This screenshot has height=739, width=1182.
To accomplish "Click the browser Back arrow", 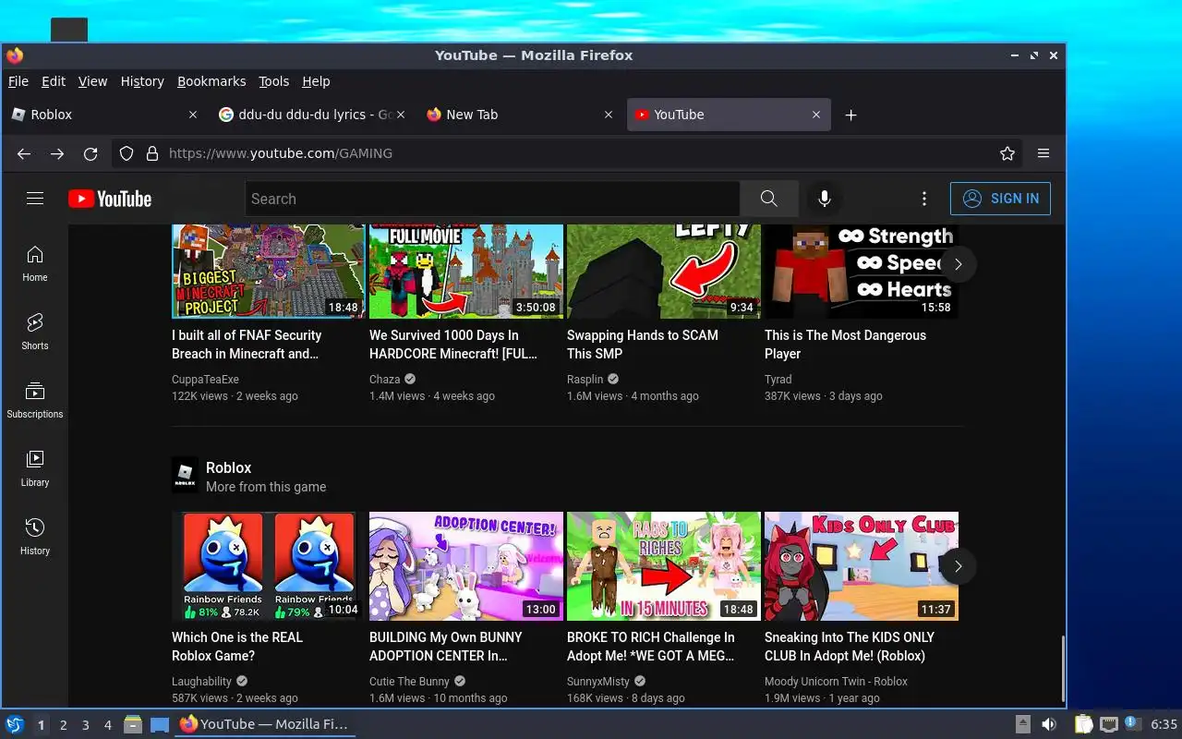I will point(24,153).
